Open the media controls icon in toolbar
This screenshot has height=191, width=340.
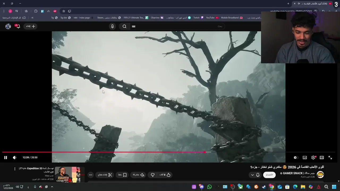[16, 11]
